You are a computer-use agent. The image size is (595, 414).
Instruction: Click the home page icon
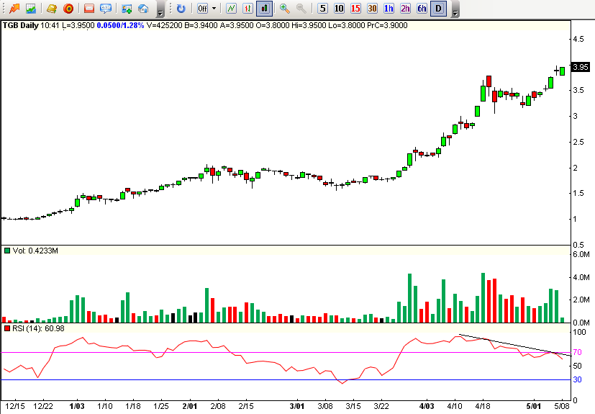click(x=143, y=9)
